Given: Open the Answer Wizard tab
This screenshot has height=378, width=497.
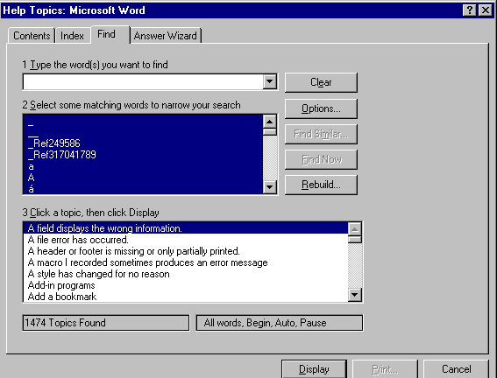Looking at the screenshot, I should (166, 36).
